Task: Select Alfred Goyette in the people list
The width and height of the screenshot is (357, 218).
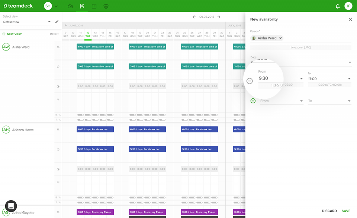Action: point(23,212)
